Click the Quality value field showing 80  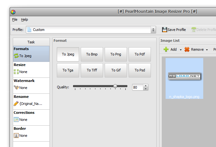[x=138, y=87]
